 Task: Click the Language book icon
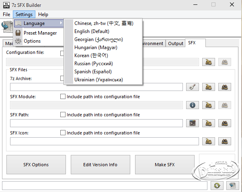[18, 23]
